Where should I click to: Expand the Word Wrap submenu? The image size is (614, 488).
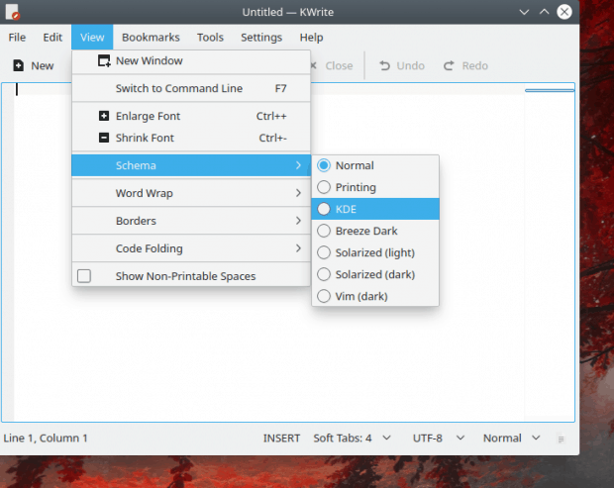(191, 193)
